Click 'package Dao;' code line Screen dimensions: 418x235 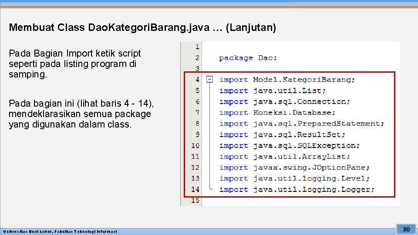(x=248, y=58)
